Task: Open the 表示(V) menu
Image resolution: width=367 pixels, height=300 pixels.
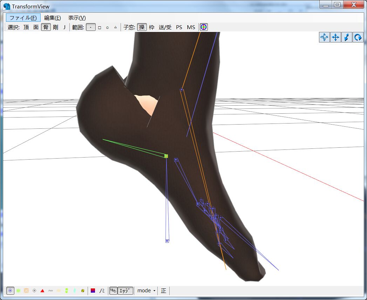Action: tap(77, 18)
